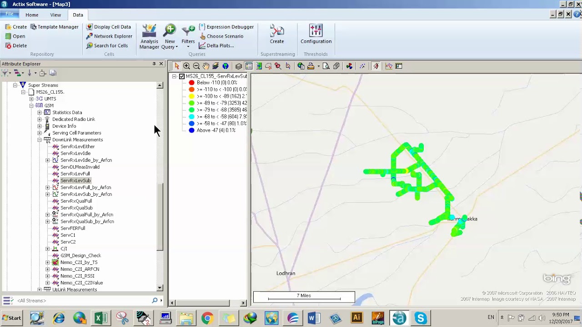Toggle the MS26_CL155_-ServRxLevSub layer checkbox

pyautogui.click(x=182, y=76)
